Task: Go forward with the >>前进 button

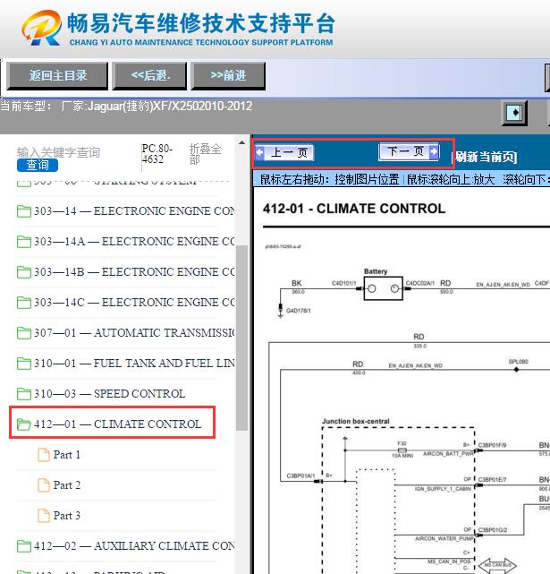Action: (x=228, y=76)
